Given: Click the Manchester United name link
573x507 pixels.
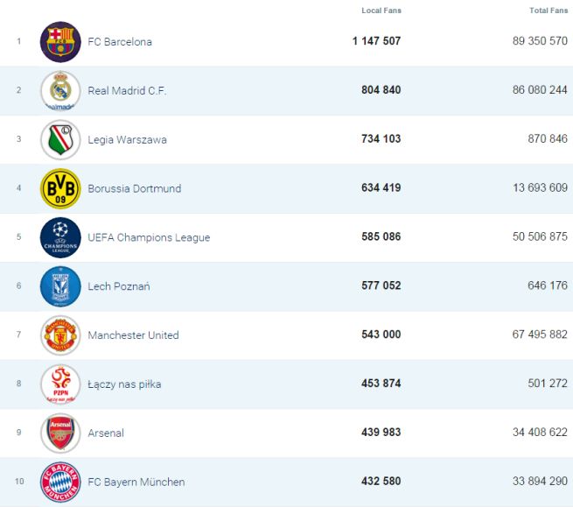Looking at the screenshot, I should coord(133,335).
